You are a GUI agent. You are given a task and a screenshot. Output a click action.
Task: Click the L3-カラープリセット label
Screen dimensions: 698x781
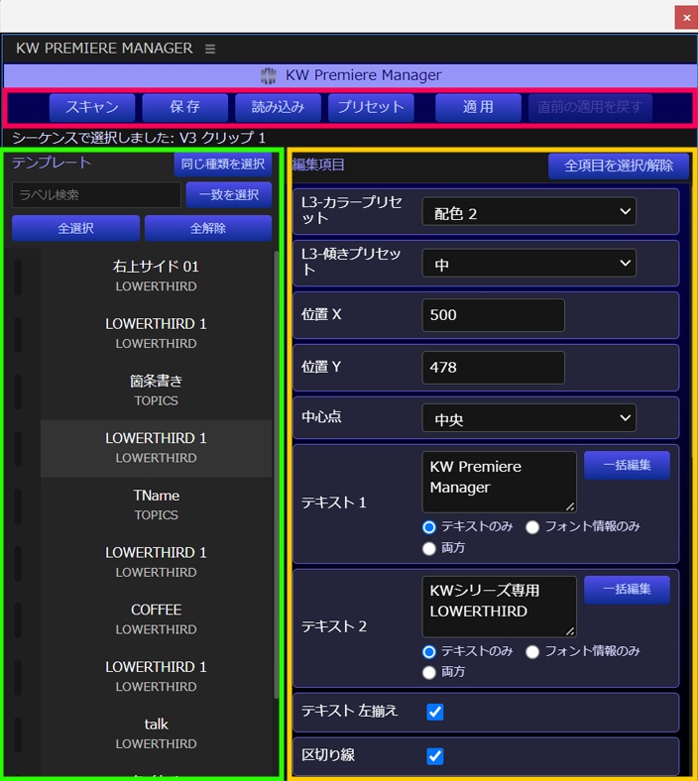click(x=352, y=210)
